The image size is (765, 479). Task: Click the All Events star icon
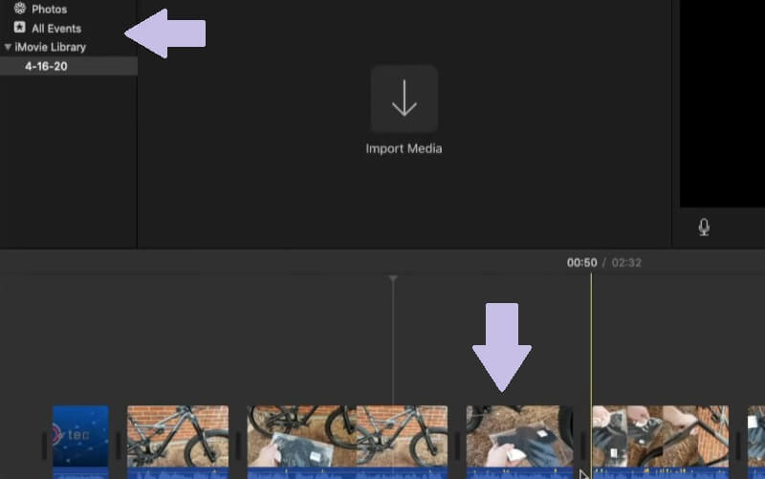pos(19,28)
